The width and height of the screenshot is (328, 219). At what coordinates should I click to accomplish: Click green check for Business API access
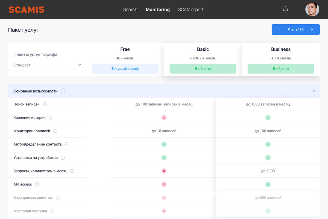click(x=268, y=185)
